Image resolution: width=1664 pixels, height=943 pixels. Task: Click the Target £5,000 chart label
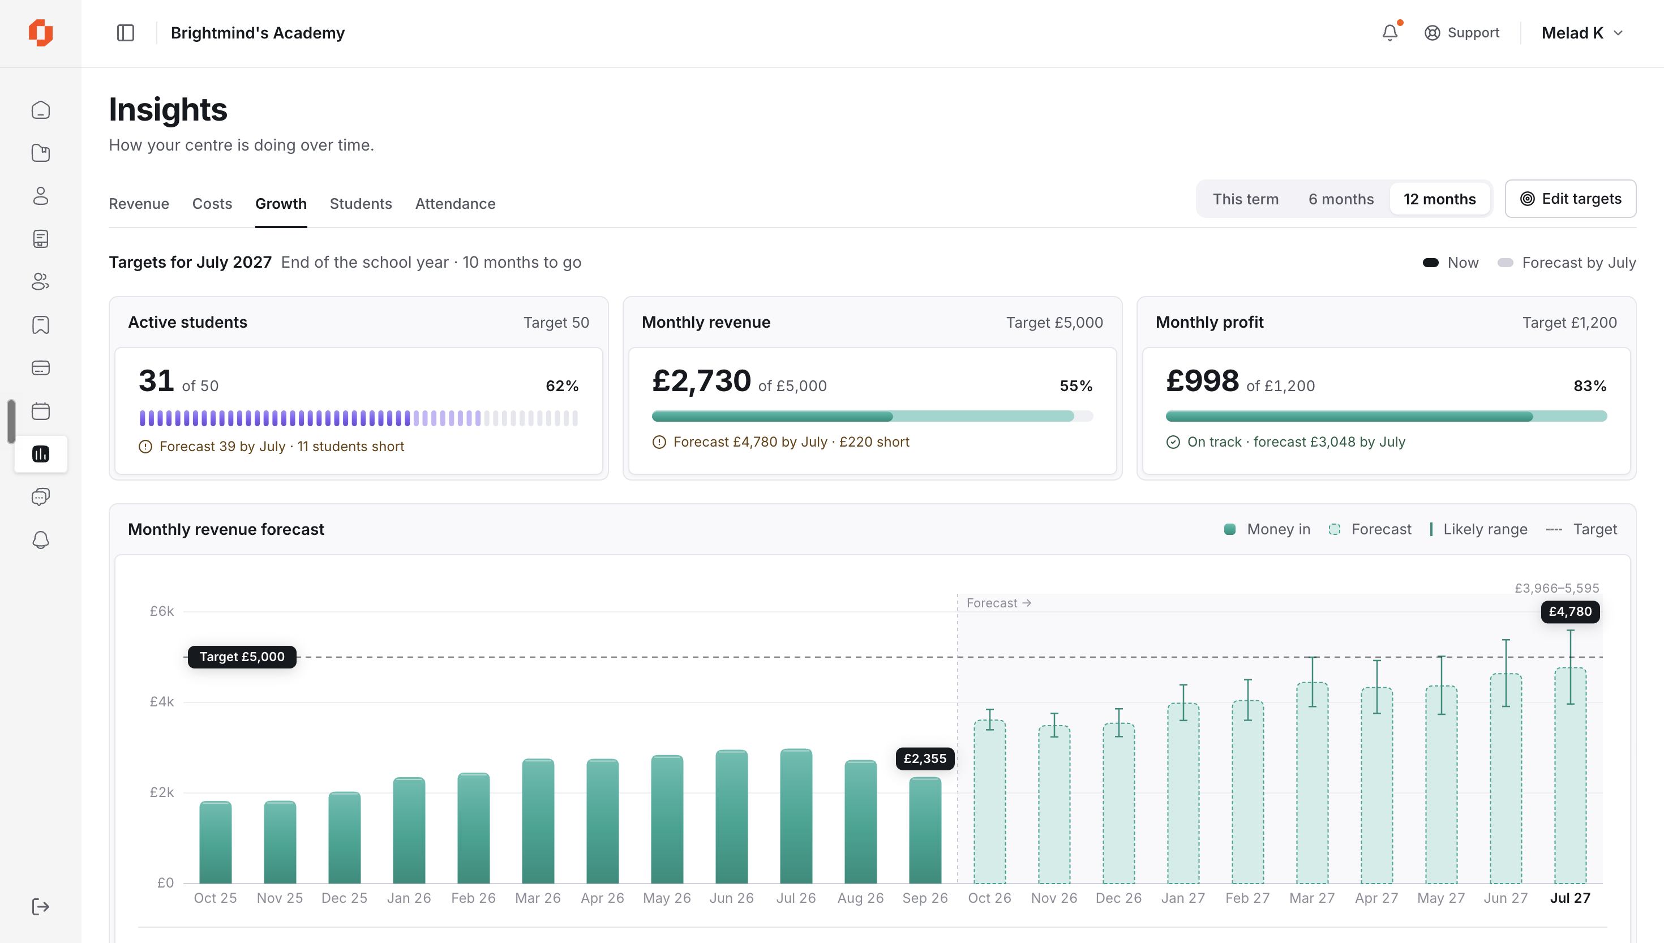[x=242, y=657]
